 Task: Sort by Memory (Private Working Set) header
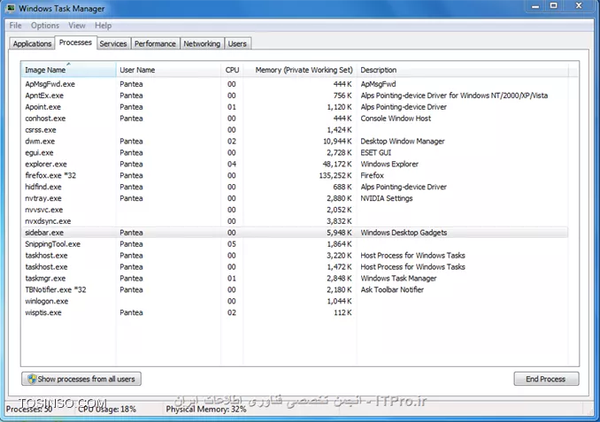pyautogui.click(x=300, y=70)
